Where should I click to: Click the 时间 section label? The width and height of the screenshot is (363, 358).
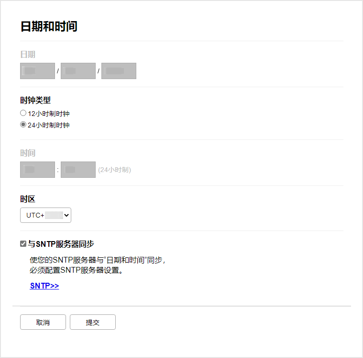tap(28, 153)
